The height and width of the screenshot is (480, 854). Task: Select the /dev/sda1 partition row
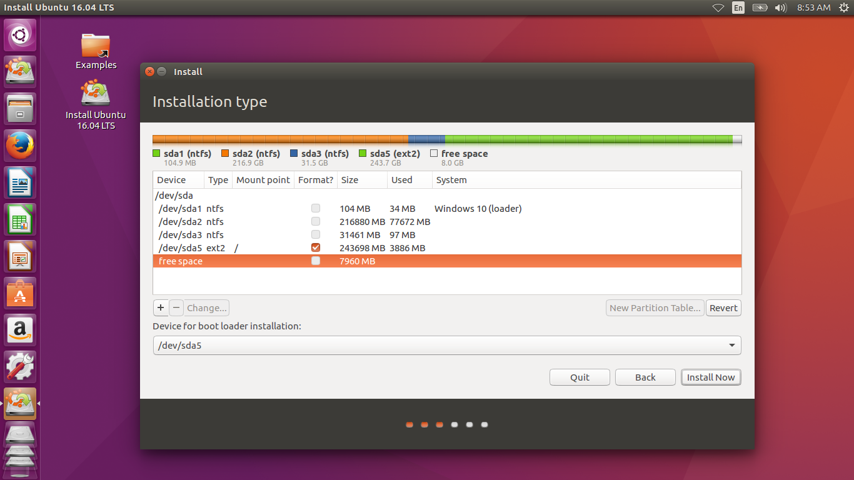pos(447,209)
